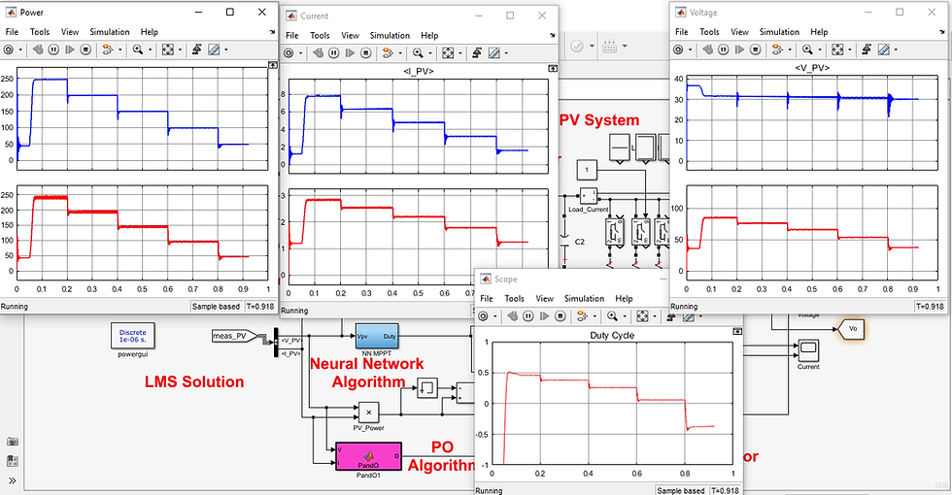The height and width of the screenshot is (495, 952).
Task: Expand configuration dropdown arrow in Power scope
Action: click(20, 49)
